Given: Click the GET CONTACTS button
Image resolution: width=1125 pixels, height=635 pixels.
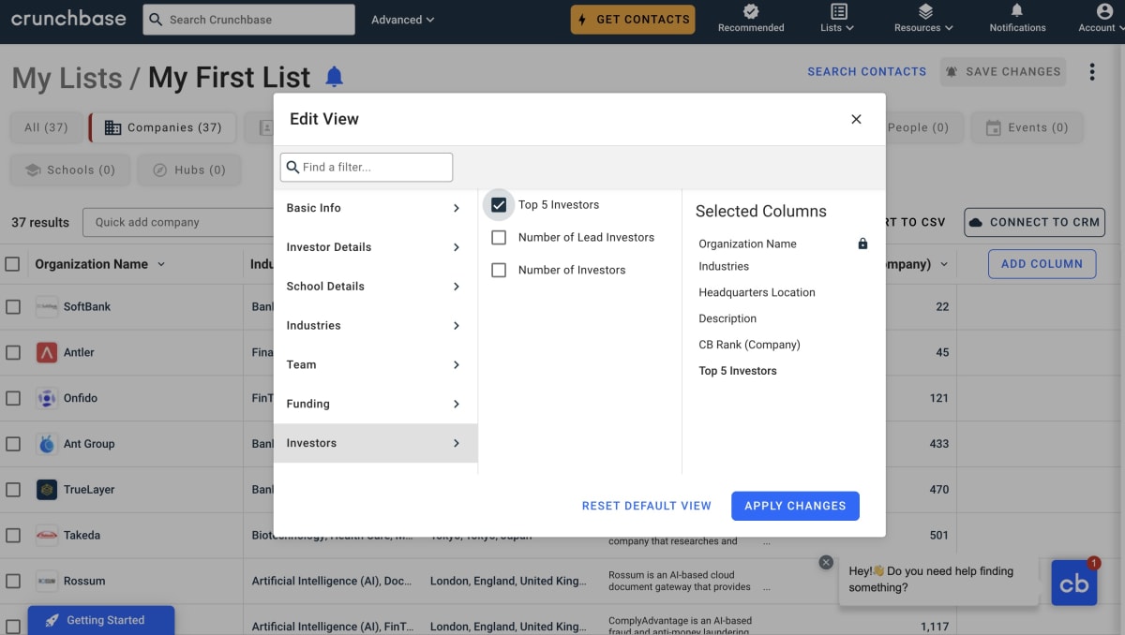Looking at the screenshot, I should (x=633, y=20).
